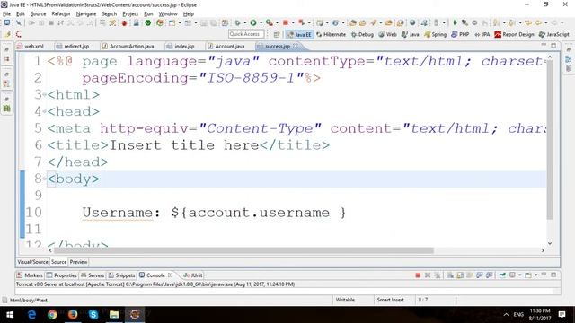Screen dimensions: 575x323
Task: Click the Remove Launch icon in Console
Action: coord(428,275)
